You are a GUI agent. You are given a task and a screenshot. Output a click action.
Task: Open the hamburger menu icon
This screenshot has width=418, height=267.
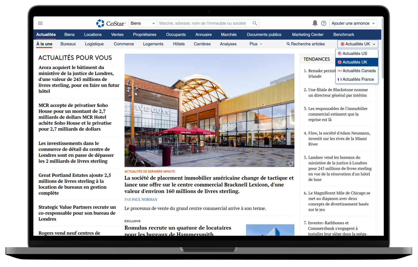pyautogui.click(x=40, y=23)
